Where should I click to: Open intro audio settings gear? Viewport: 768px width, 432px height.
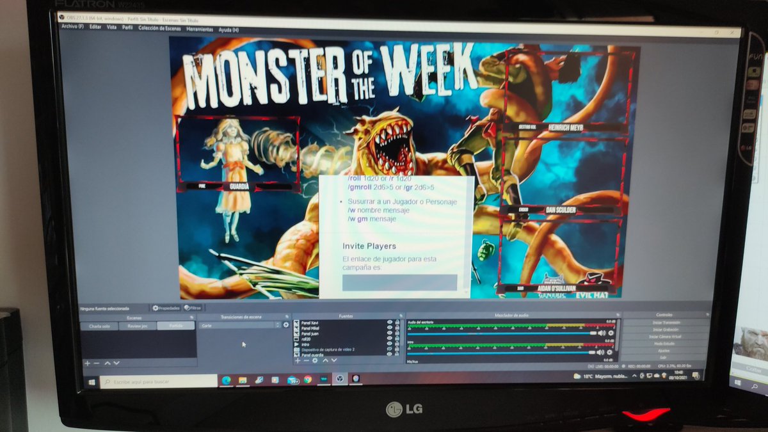click(x=609, y=352)
